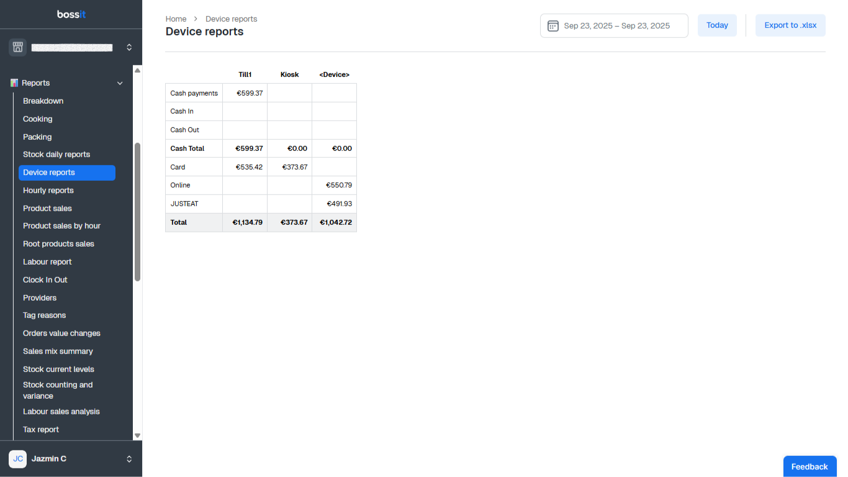Collapse the Reports section chevron

[120, 83]
